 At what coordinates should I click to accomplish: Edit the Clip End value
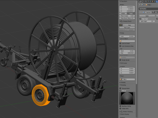point(127,53)
